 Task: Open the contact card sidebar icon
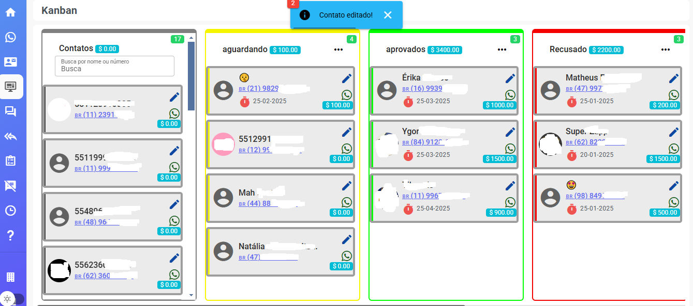10,62
